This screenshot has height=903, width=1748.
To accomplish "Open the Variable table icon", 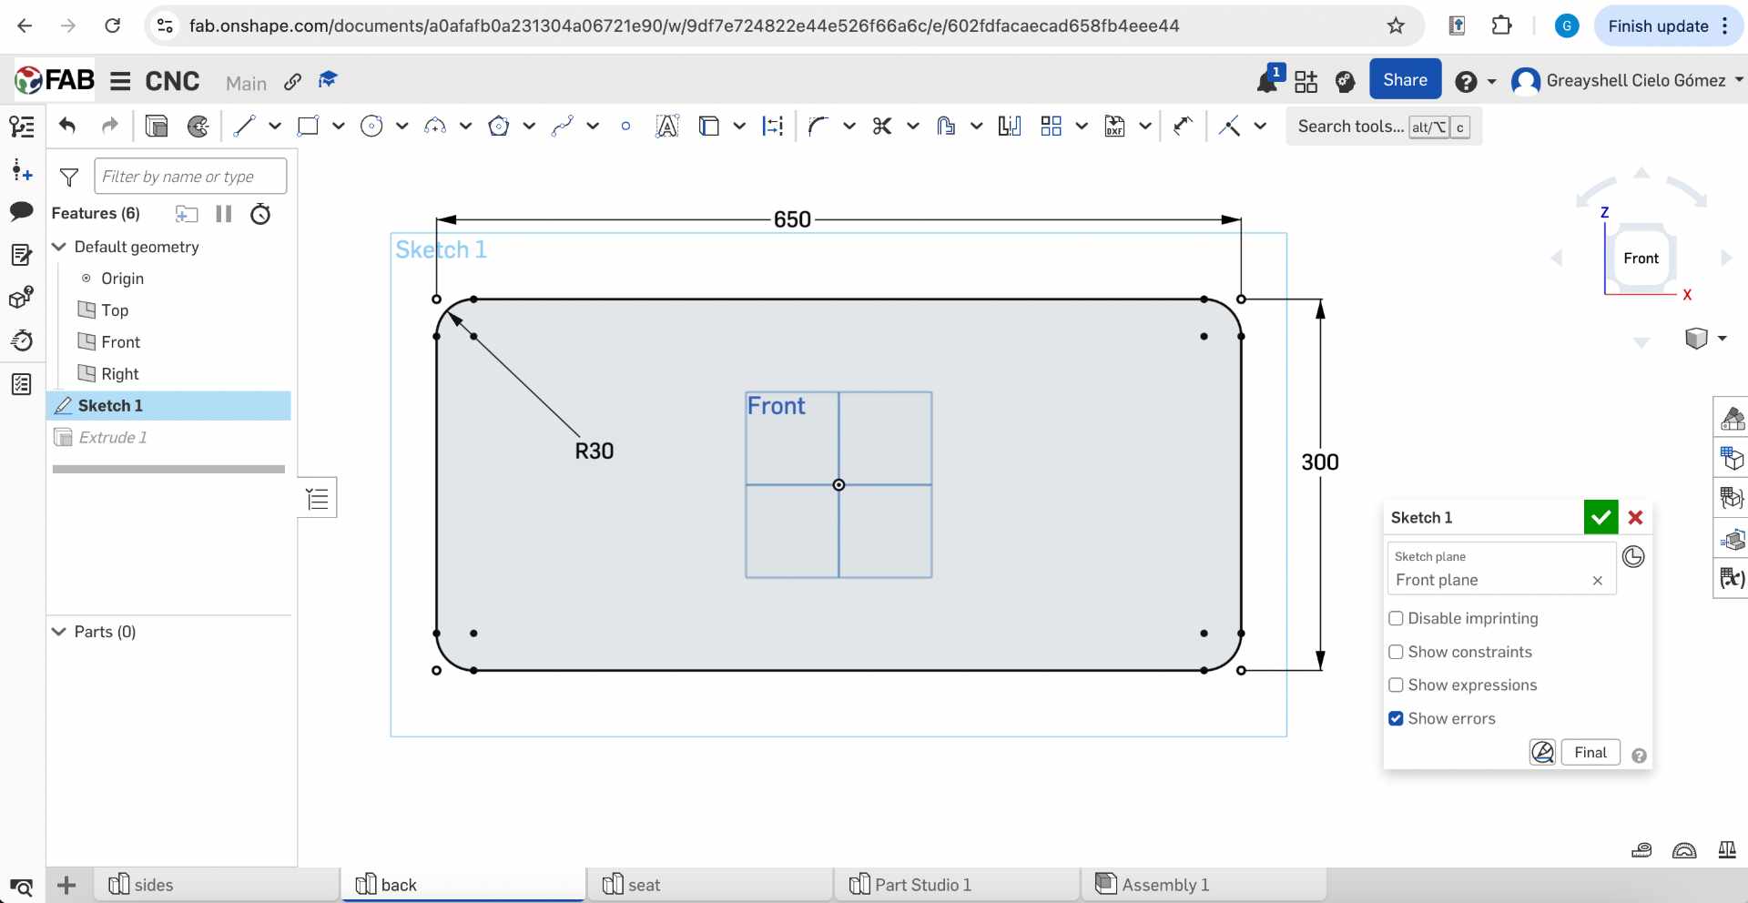I will [x=1732, y=578].
